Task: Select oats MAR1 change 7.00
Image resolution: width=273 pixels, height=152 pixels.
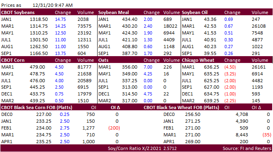Action: [x=148, y=67]
